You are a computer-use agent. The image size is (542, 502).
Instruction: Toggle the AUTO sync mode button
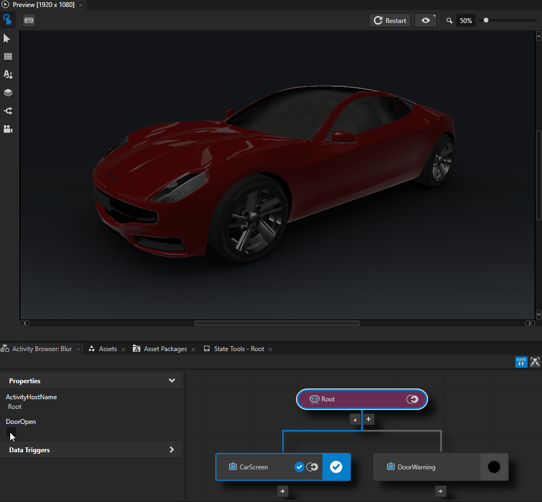pos(521,362)
